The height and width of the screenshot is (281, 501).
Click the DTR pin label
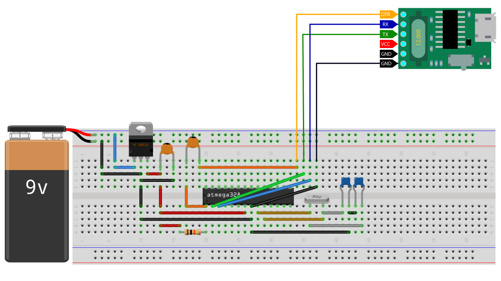tap(388, 14)
